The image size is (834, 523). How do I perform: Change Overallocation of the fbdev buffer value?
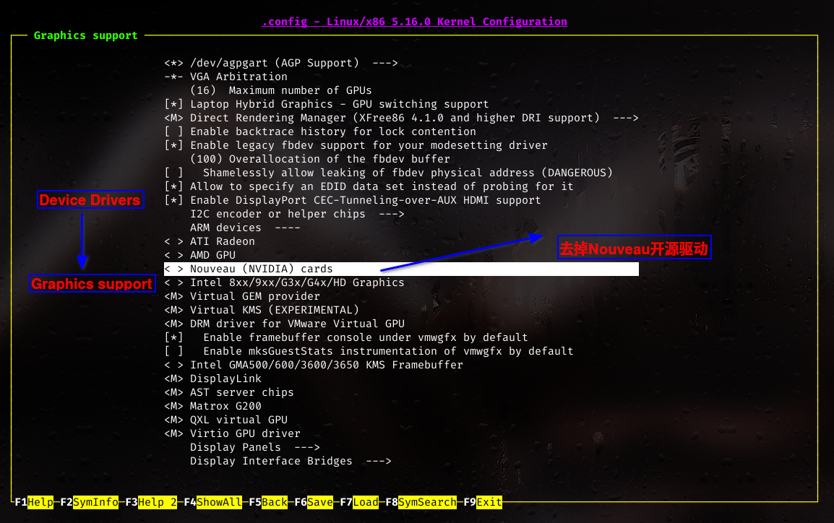[319, 159]
